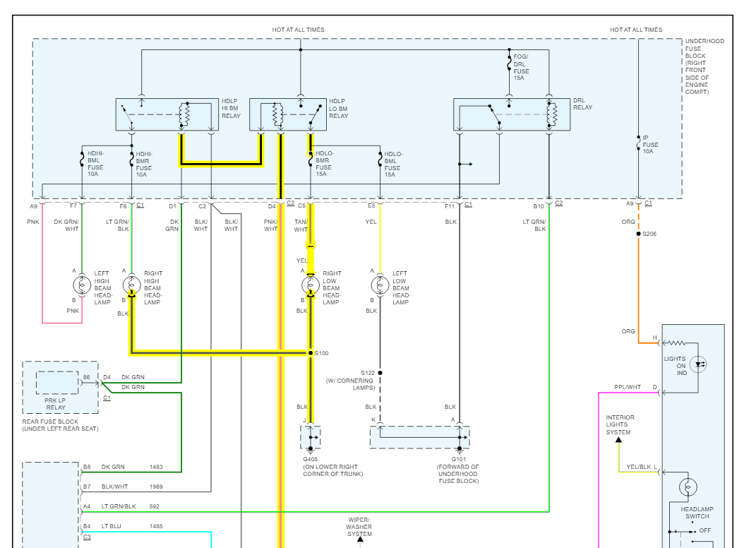Click the HEADLAMP SWITCH label
This screenshot has width=756, height=548.
point(697,513)
